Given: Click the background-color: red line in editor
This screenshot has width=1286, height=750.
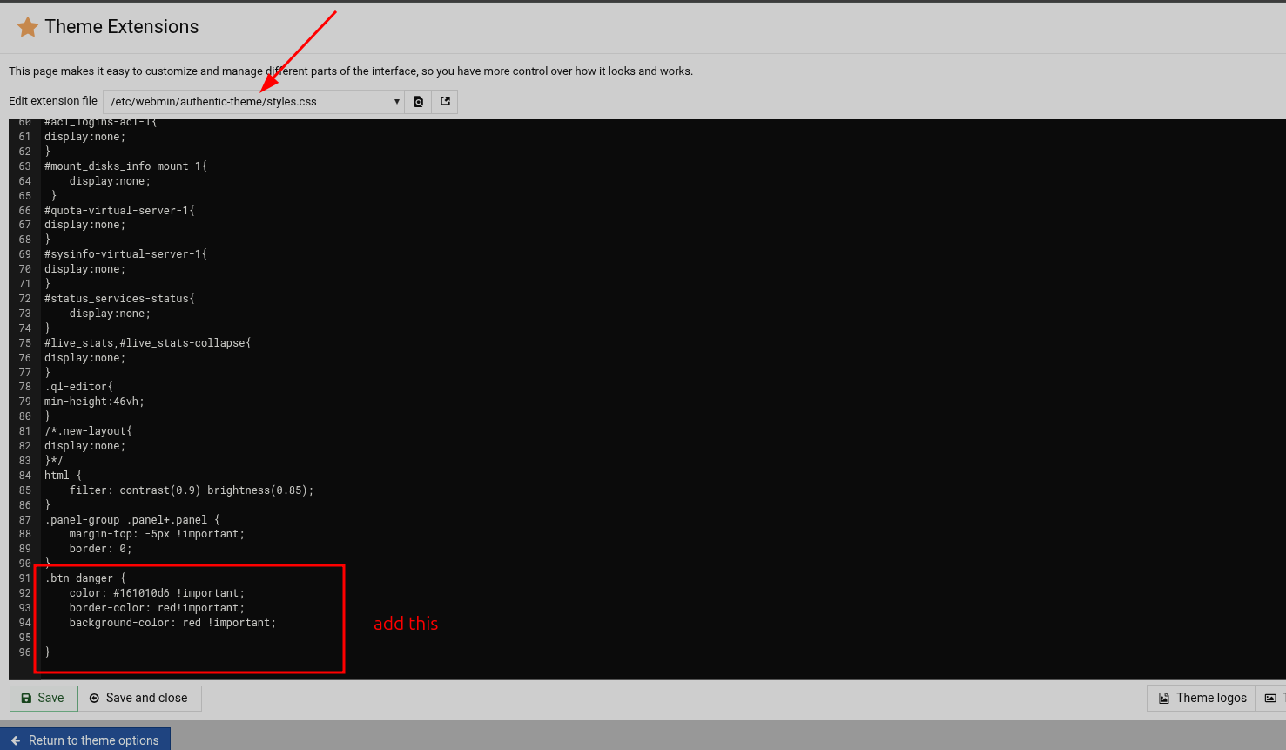Looking at the screenshot, I should pos(172,623).
